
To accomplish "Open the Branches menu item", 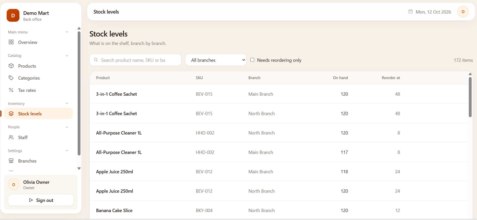I will click(x=38, y=161).
